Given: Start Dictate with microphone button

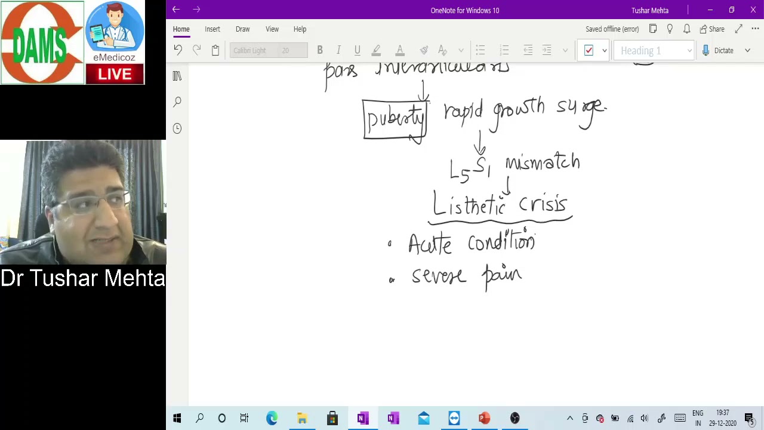Looking at the screenshot, I should coord(718,50).
